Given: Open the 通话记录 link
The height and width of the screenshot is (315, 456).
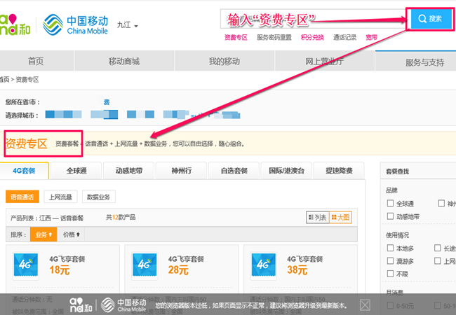Looking at the screenshot, I should [344, 37].
